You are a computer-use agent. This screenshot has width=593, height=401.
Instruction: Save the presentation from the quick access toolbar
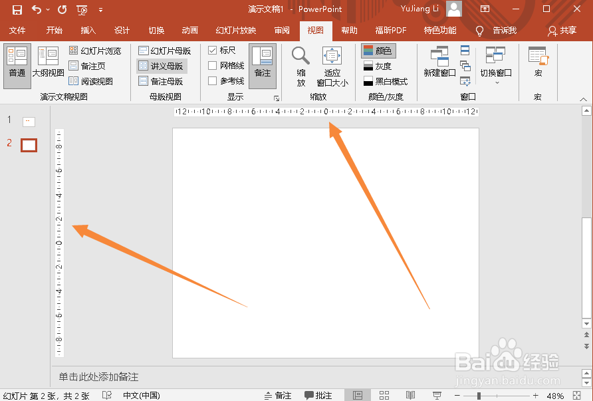tap(17, 9)
